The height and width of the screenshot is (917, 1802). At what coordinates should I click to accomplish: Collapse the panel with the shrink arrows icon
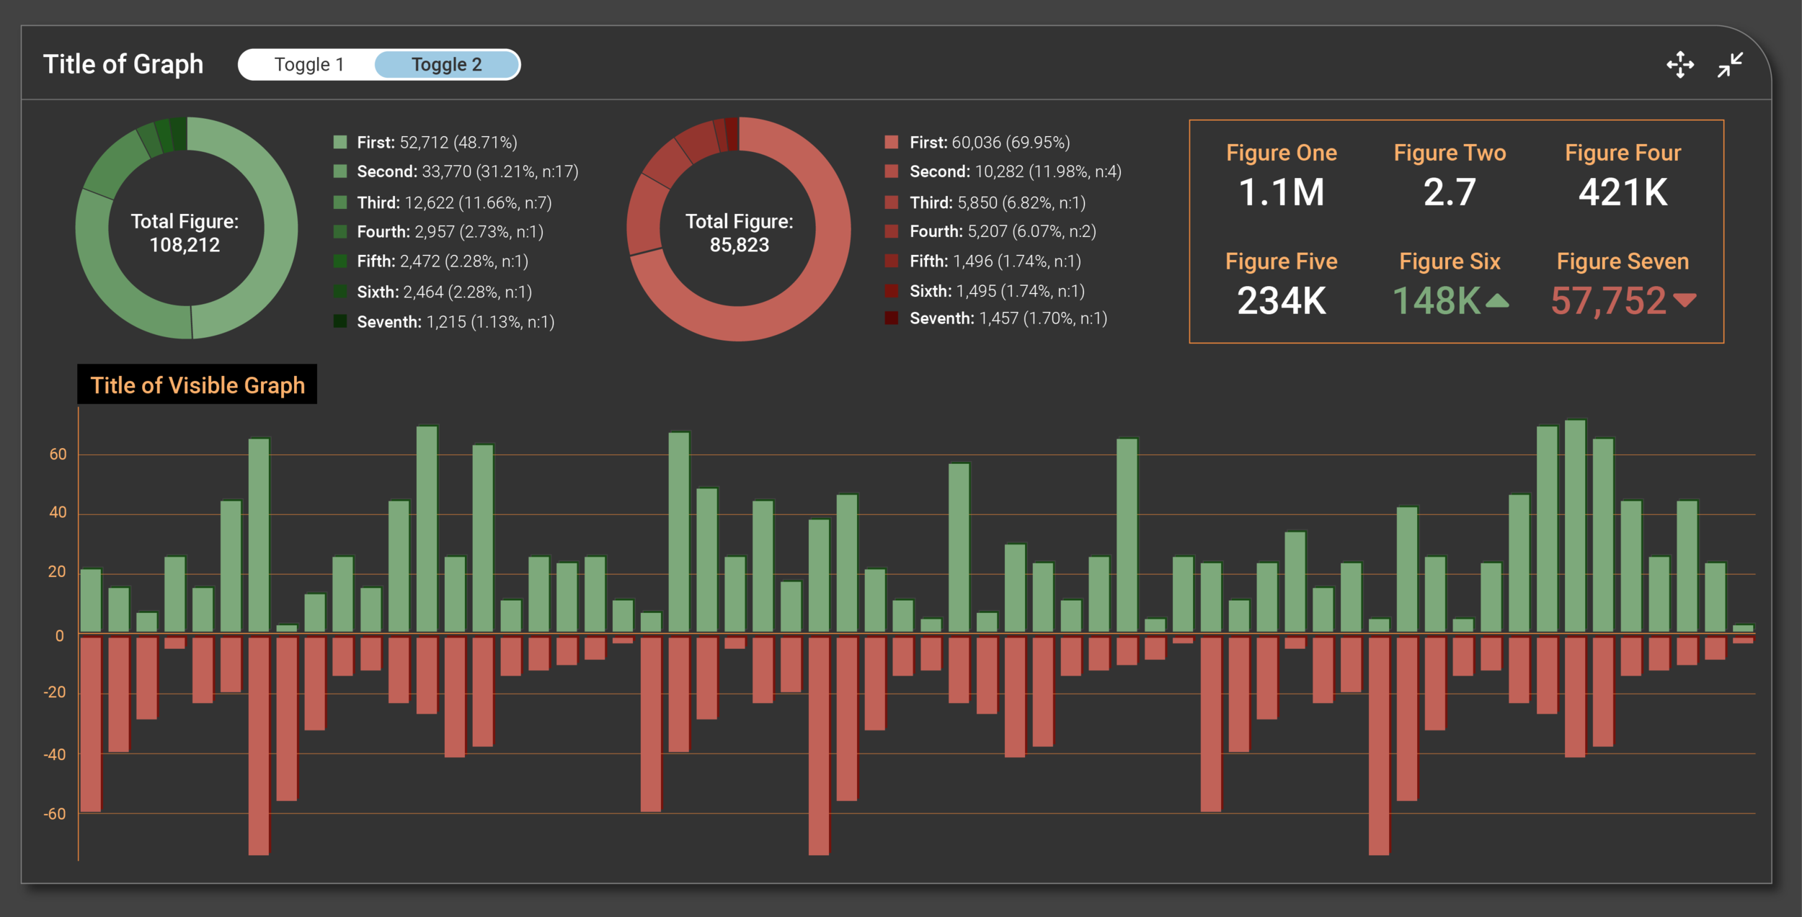(1730, 65)
